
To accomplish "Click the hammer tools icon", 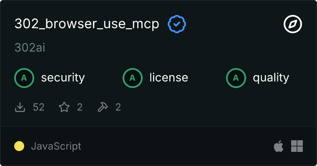I will (103, 107).
